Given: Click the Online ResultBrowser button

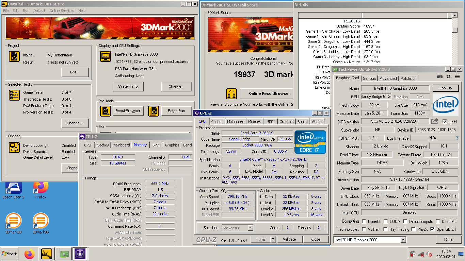Looking at the screenshot, I should pos(266,93).
